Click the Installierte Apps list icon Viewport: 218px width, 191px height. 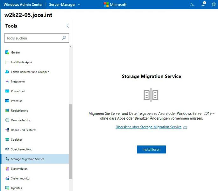7,62
